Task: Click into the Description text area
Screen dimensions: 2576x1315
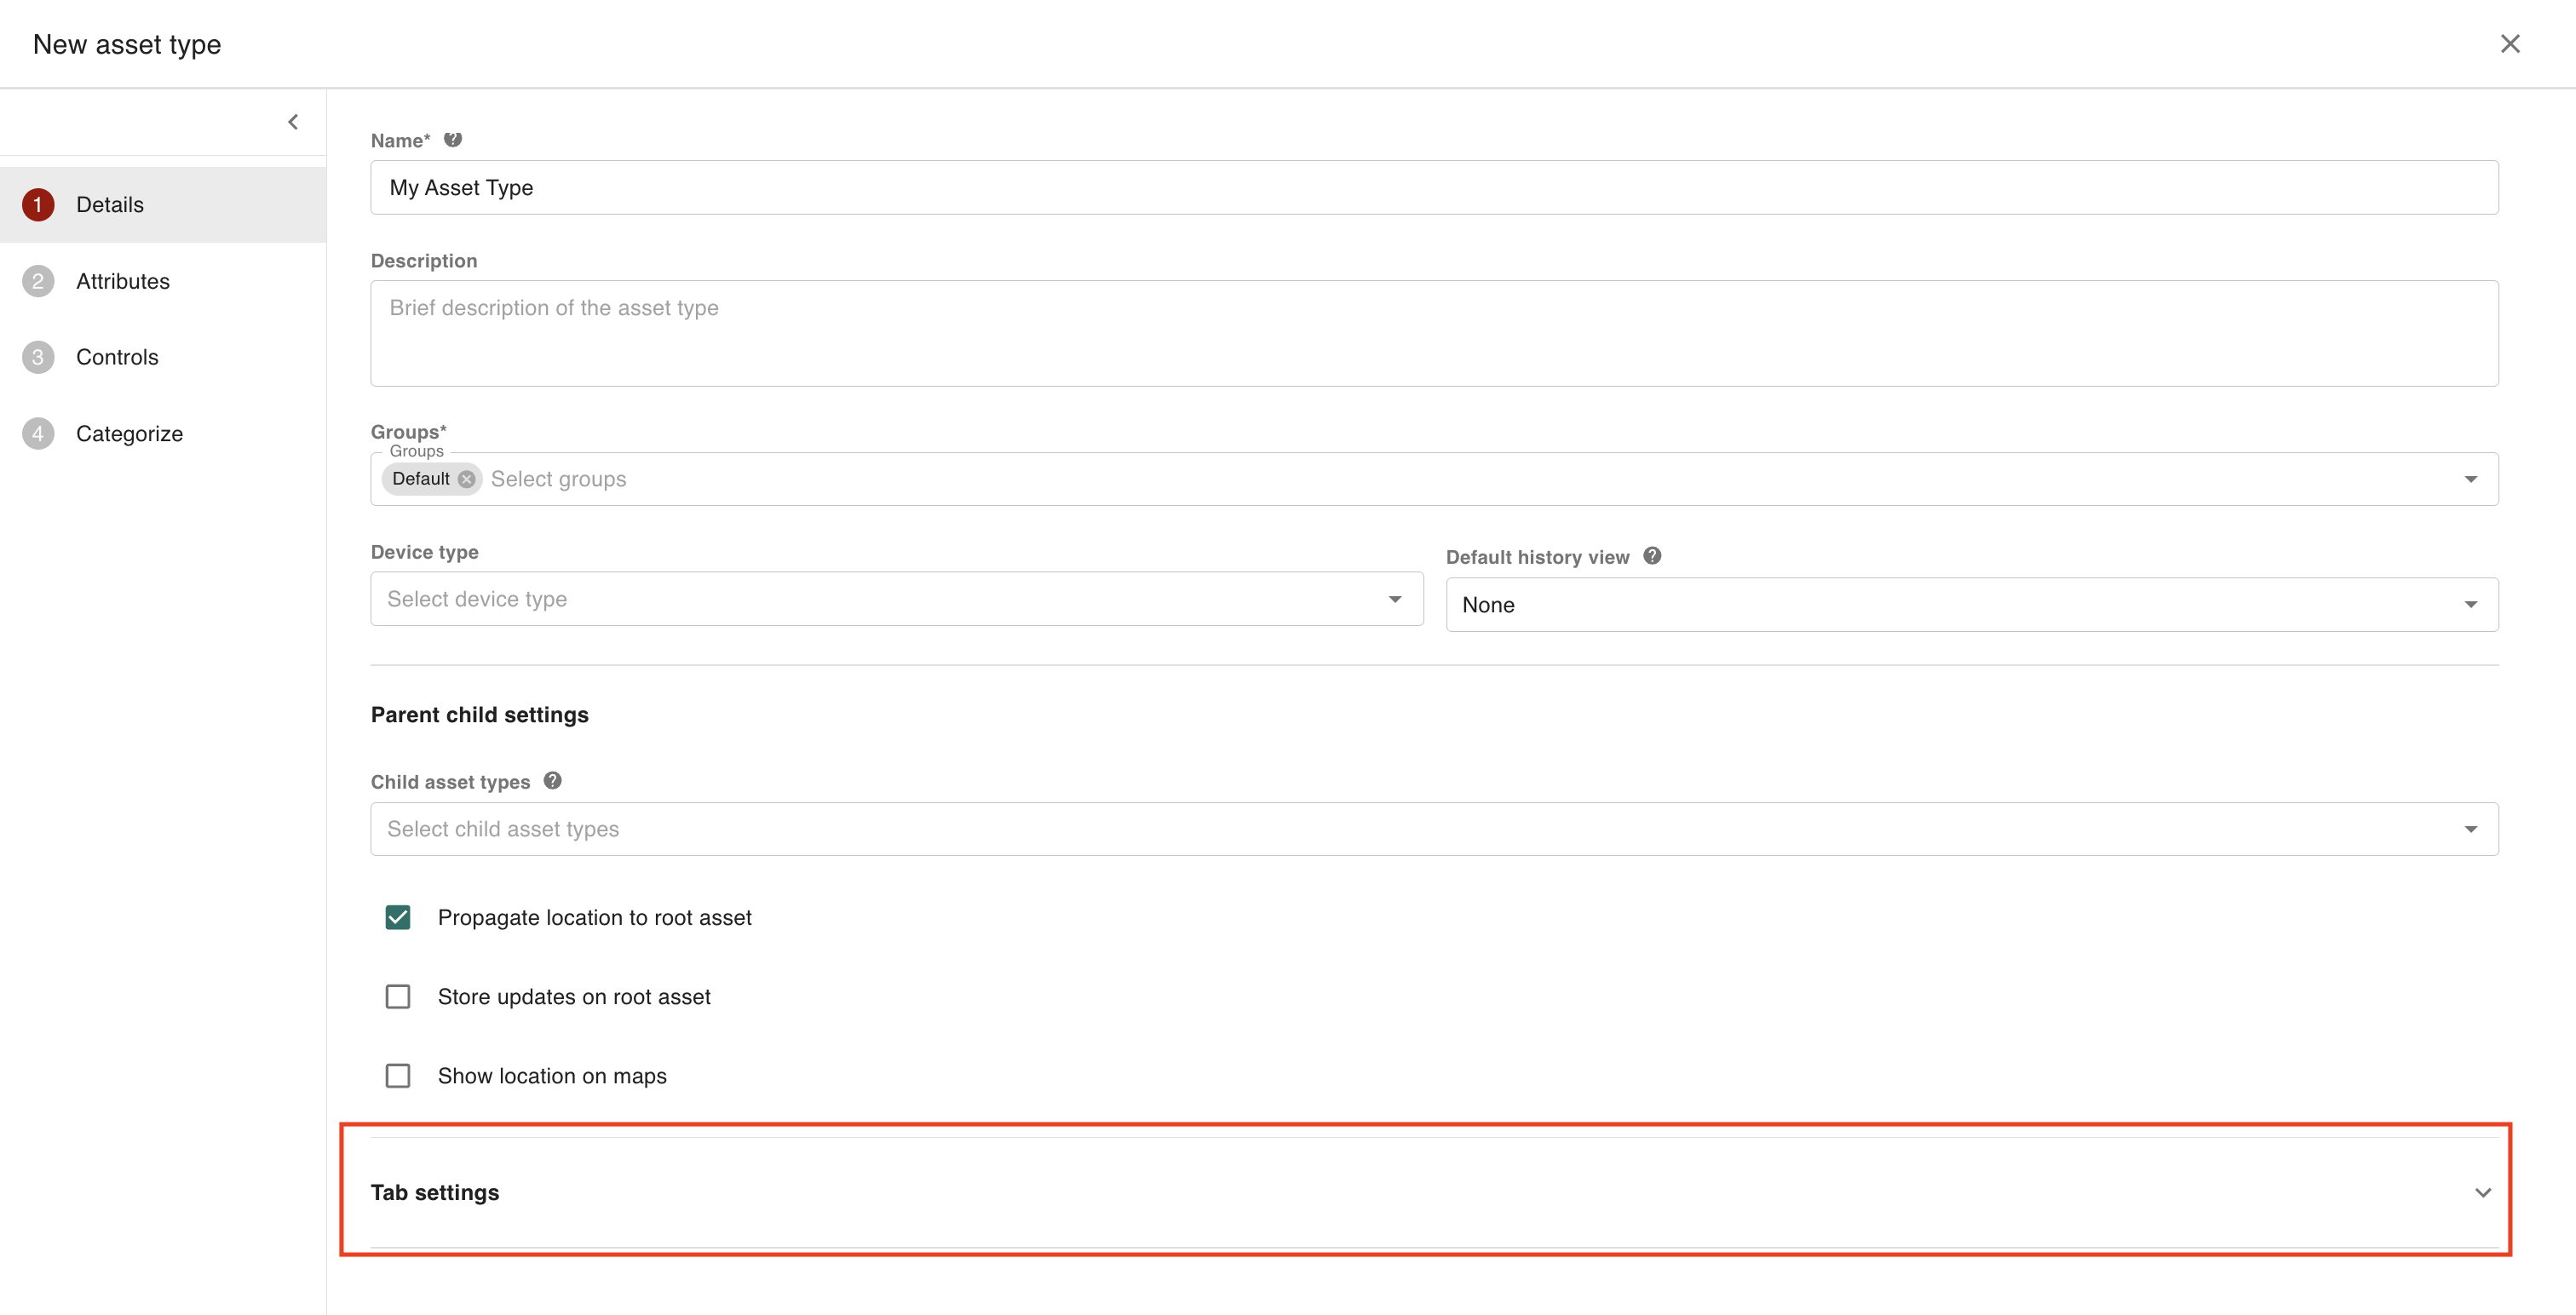Action: (1433, 333)
